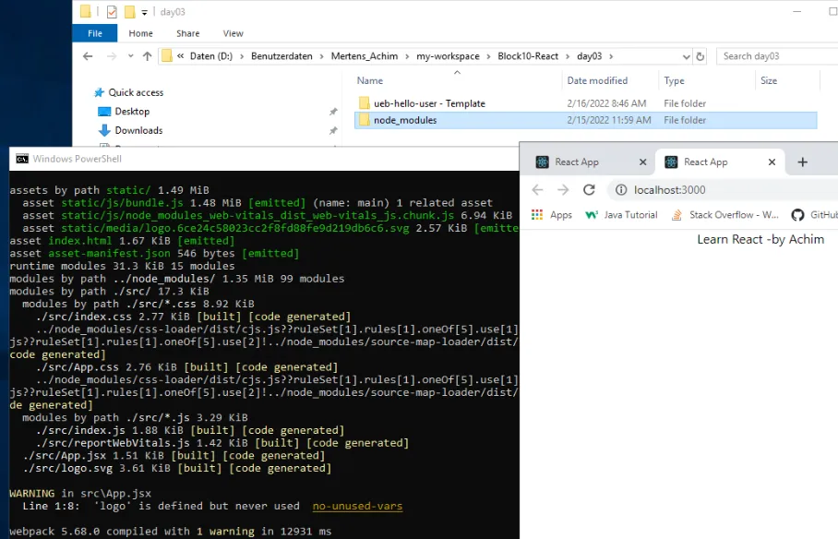Click the ueb-hello-user folder icon
This screenshot has width=838, height=539.
click(365, 103)
